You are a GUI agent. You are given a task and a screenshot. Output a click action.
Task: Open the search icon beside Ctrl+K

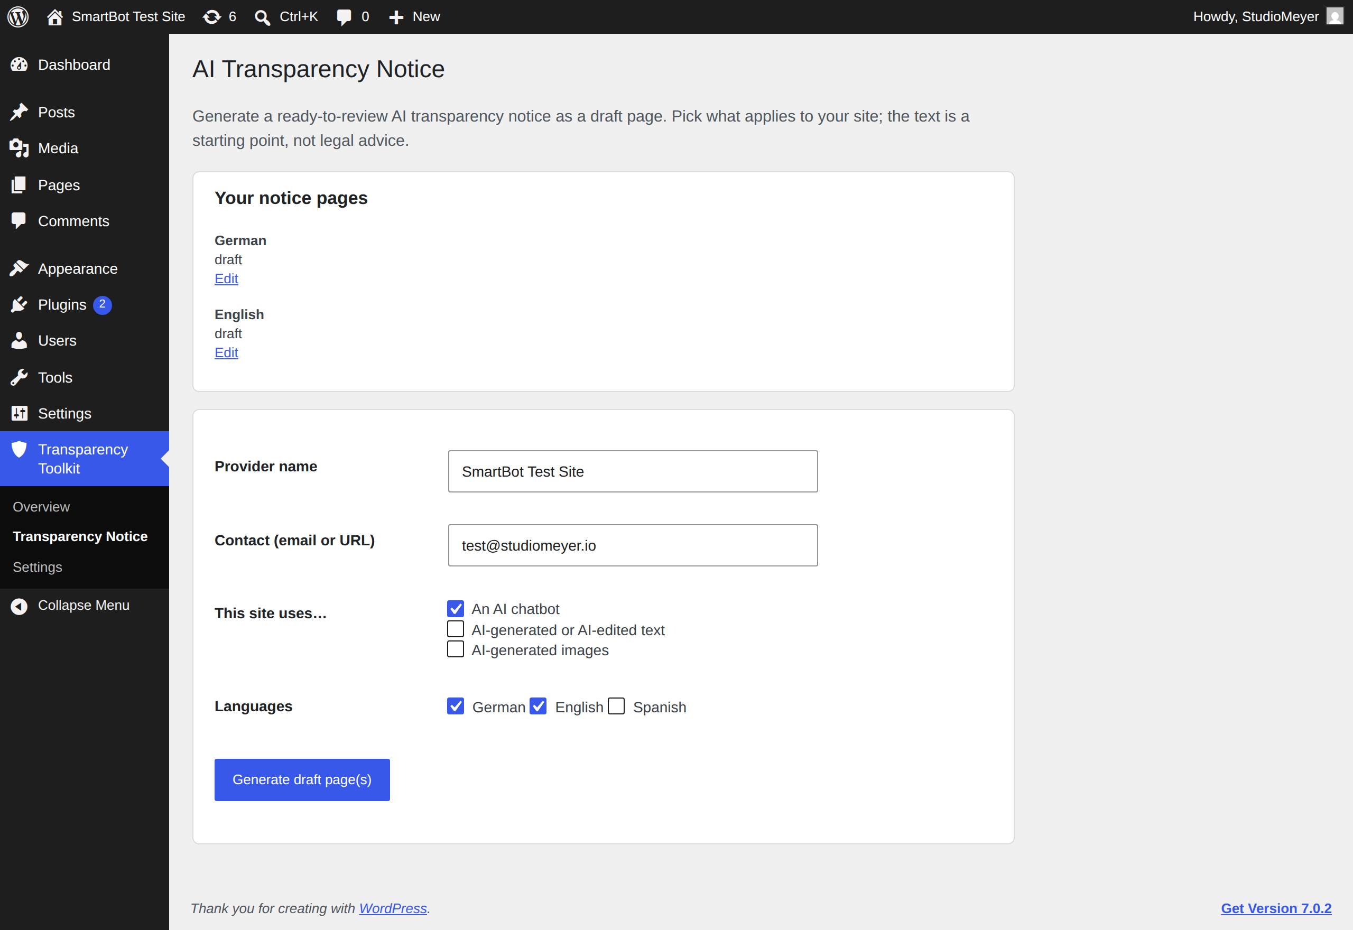[x=262, y=17]
